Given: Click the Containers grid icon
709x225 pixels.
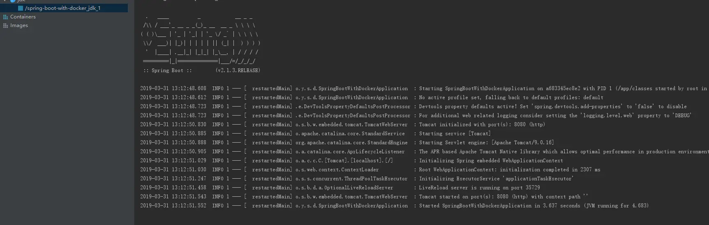Looking at the screenshot, I should coord(5,17).
